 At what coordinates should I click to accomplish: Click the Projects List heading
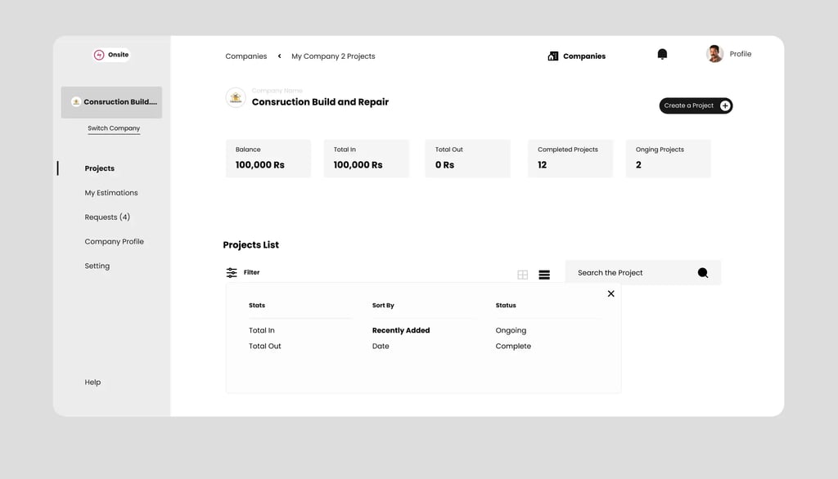pos(250,245)
